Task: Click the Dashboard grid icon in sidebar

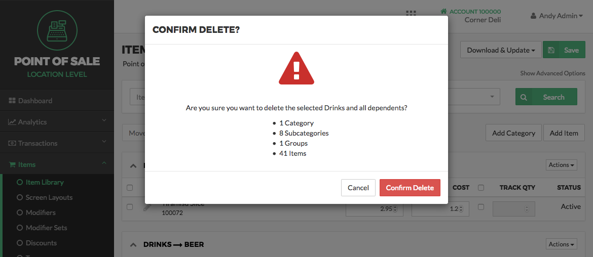Action: coord(12,101)
